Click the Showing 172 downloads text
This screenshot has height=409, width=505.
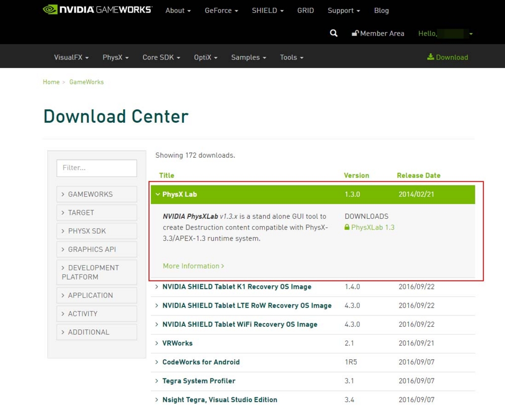[195, 155]
